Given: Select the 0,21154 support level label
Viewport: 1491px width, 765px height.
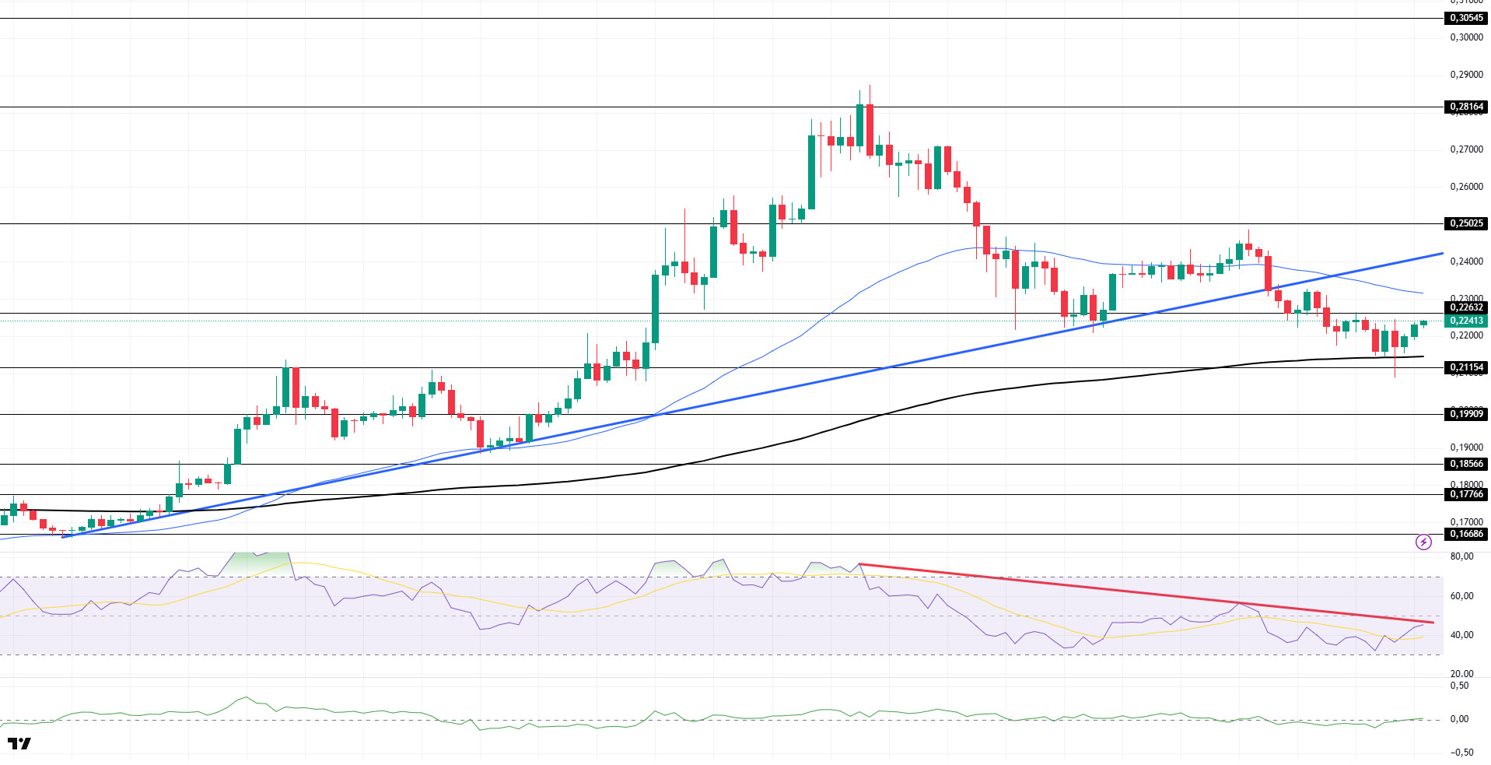Looking at the screenshot, I should [x=1466, y=367].
